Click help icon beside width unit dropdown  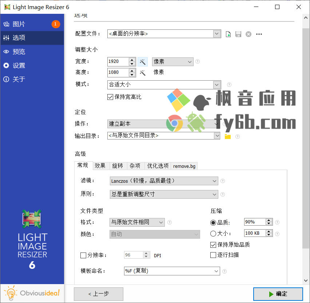[x=198, y=62]
